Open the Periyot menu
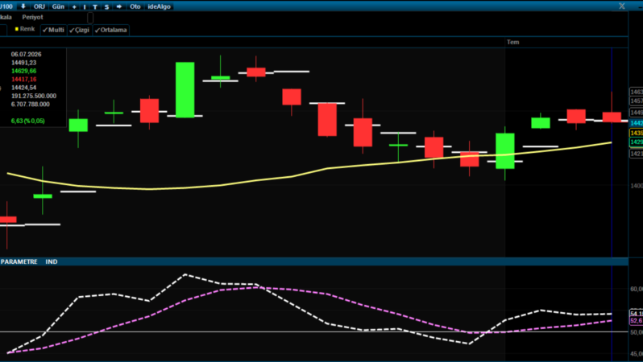Screen dimensions: 643x362 point(32,17)
